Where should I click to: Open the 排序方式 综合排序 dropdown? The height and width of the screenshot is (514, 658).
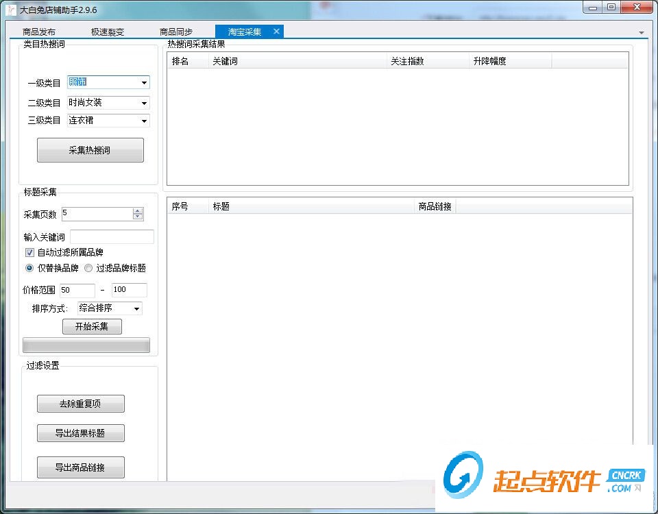(x=110, y=308)
